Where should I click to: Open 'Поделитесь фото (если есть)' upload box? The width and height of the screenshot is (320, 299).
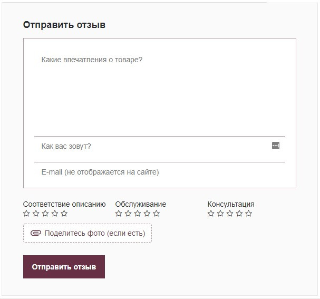tap(88, 233)
